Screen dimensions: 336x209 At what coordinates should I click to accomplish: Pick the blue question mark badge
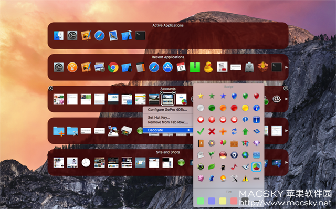pos(256,108)
